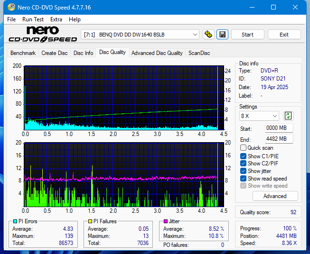Click the green refresh speed icon
The width and height of the screenshot is (310, 254).
point(288,116)
